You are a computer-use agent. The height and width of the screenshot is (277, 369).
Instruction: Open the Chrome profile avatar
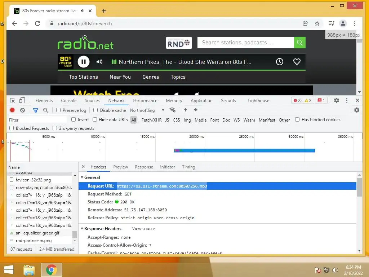point(343,23)
